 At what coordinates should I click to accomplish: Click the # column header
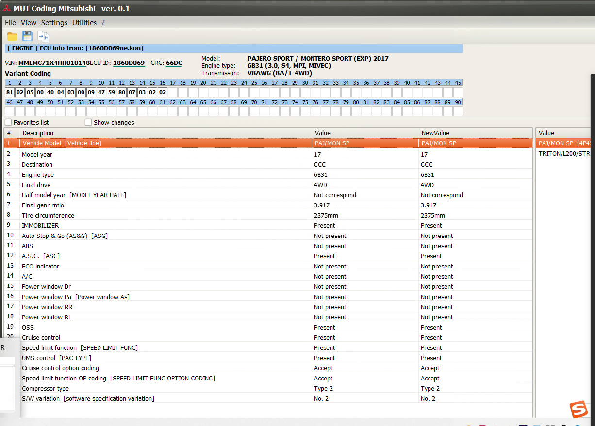(12, 133)
